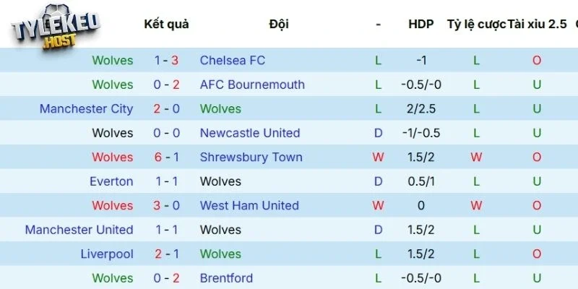Open the Manchester United team link
Viewport: 578px width, 289px height.
pyautogui.click(x=79, y=230)
